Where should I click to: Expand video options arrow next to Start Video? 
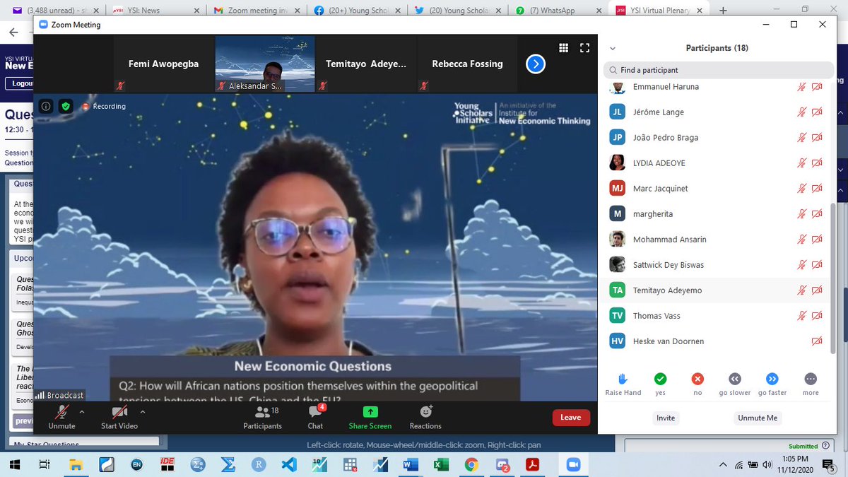click(x=143, y=411)
